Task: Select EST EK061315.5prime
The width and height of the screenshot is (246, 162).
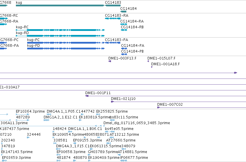Action: [91, 149]
